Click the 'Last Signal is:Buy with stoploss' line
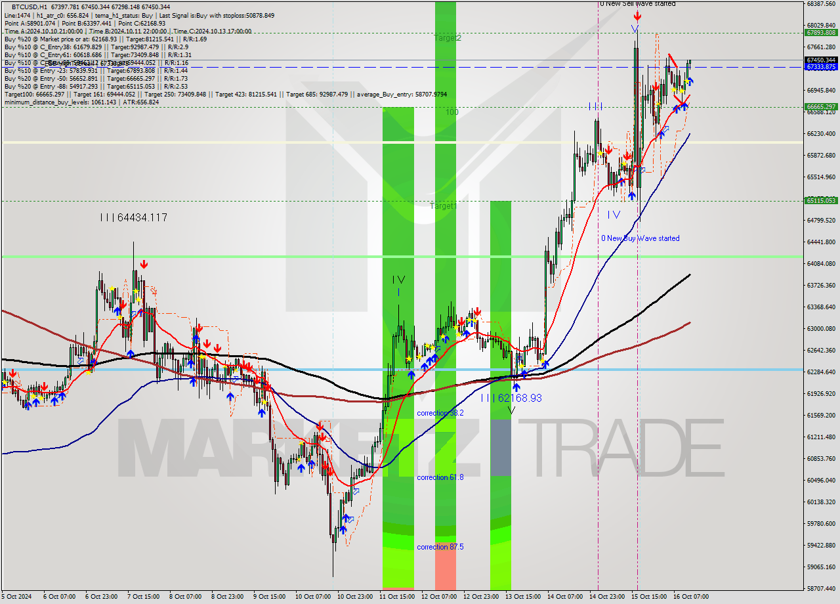The image size is (840, 604). (215, 15)
